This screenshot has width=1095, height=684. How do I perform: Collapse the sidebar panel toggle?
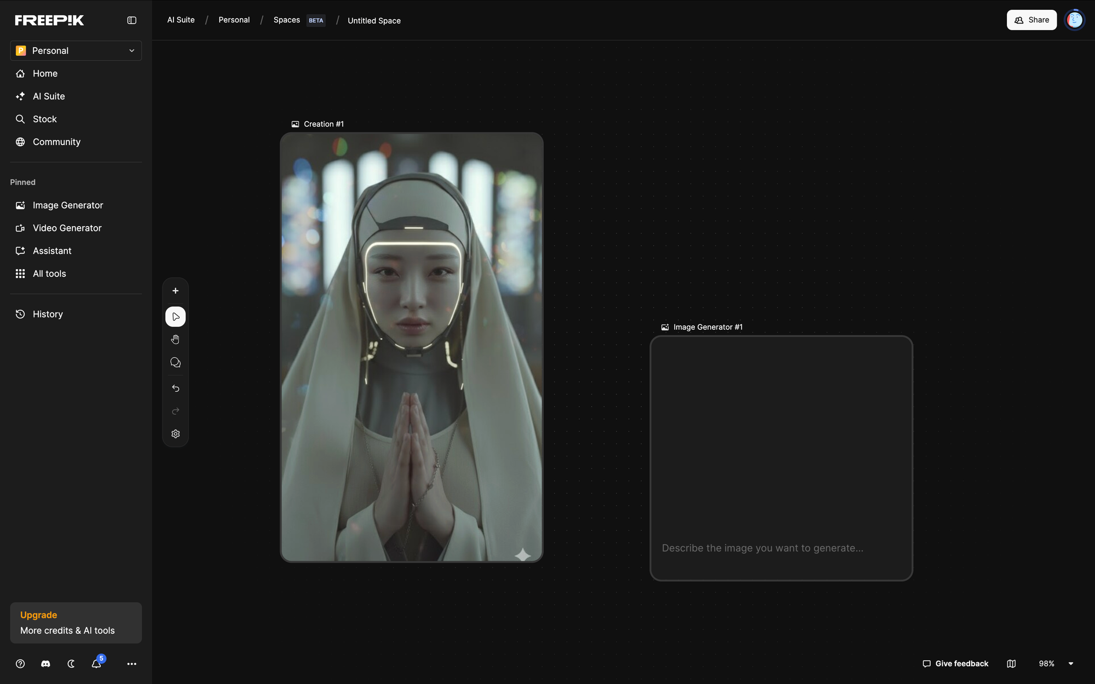131,20
